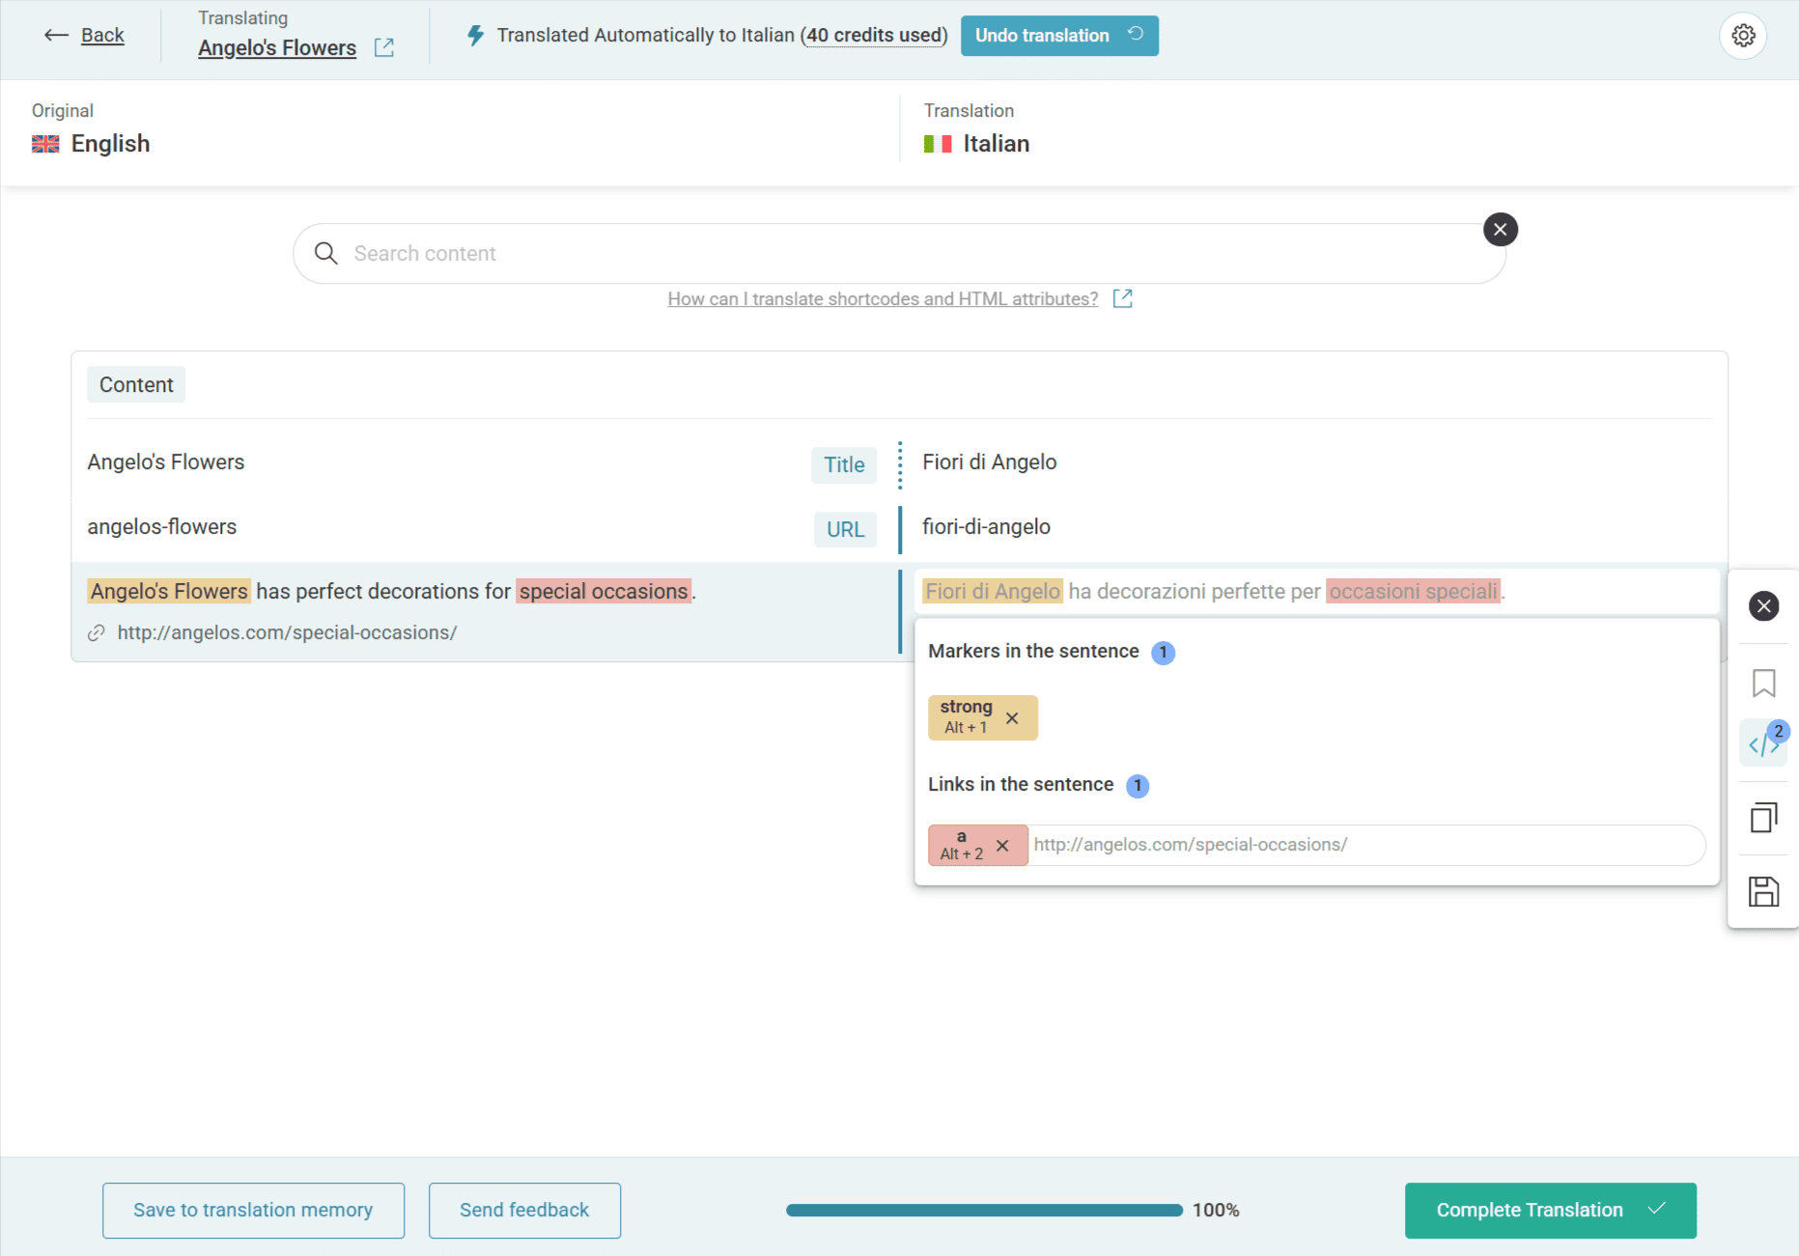Click the 100% translation progress bar
This screenshot has height=1256, width=1799.
coord(983,1209)
